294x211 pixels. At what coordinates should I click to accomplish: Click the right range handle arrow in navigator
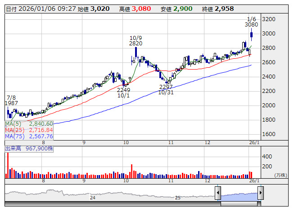260,193
